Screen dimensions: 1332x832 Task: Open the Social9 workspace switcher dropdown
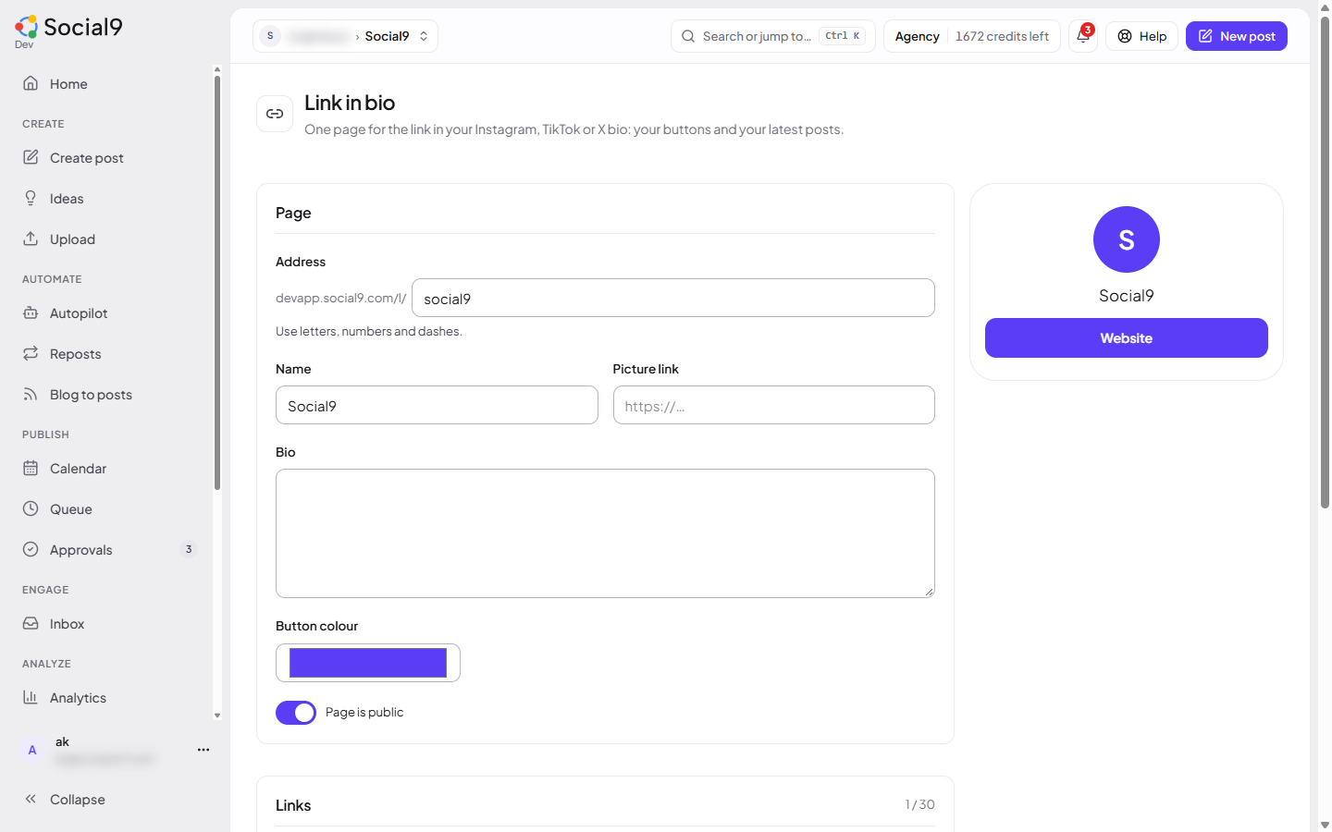(345, 36)
